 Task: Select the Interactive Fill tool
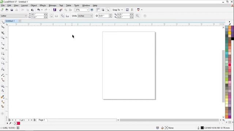coord(3,102)
